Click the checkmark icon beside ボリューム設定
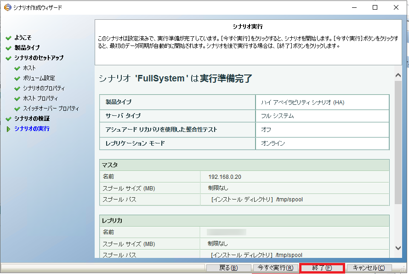Image resolution: width=409 pixels, height=274 pixels. click(x=17, y=78)
